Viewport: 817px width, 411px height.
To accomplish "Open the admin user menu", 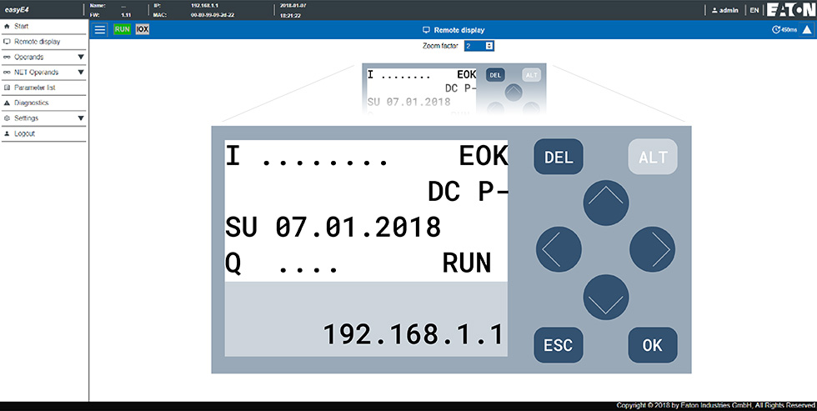I will click(724, 10).
